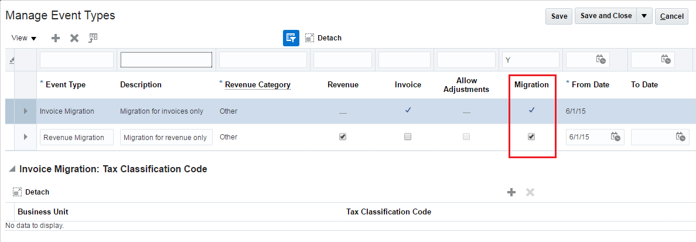Viewport: 696px width, 242px height.
Task: Add a Tax Classification Code row
Action: click(x=511, y=192)
